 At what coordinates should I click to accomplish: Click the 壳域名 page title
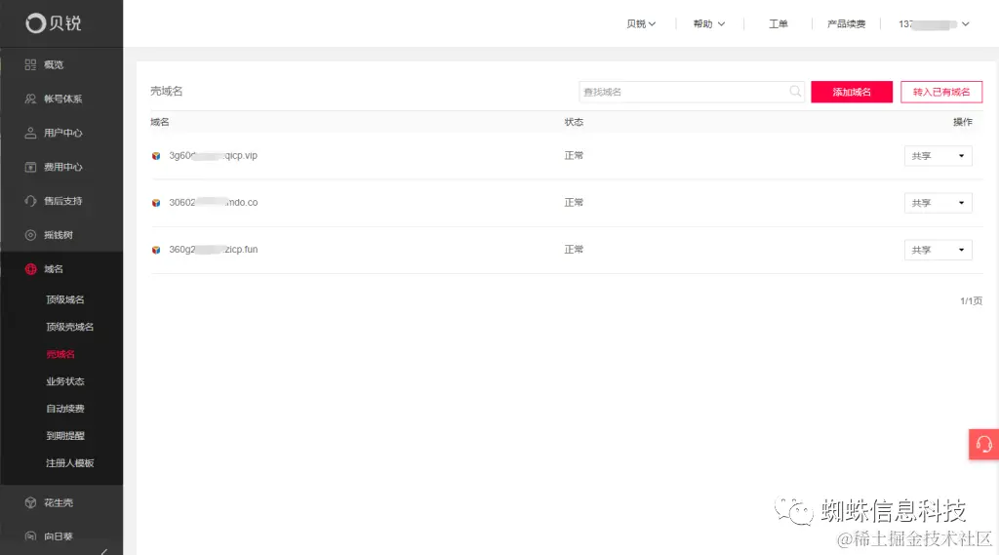[166, 91]
